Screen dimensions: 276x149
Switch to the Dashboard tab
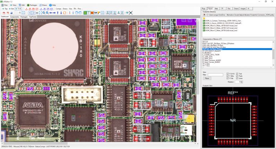coord(5,17)
